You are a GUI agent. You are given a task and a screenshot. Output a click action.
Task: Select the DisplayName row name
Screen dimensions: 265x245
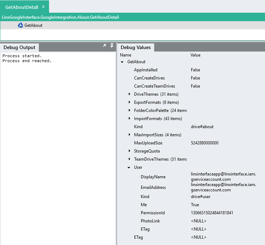(153, 177)
